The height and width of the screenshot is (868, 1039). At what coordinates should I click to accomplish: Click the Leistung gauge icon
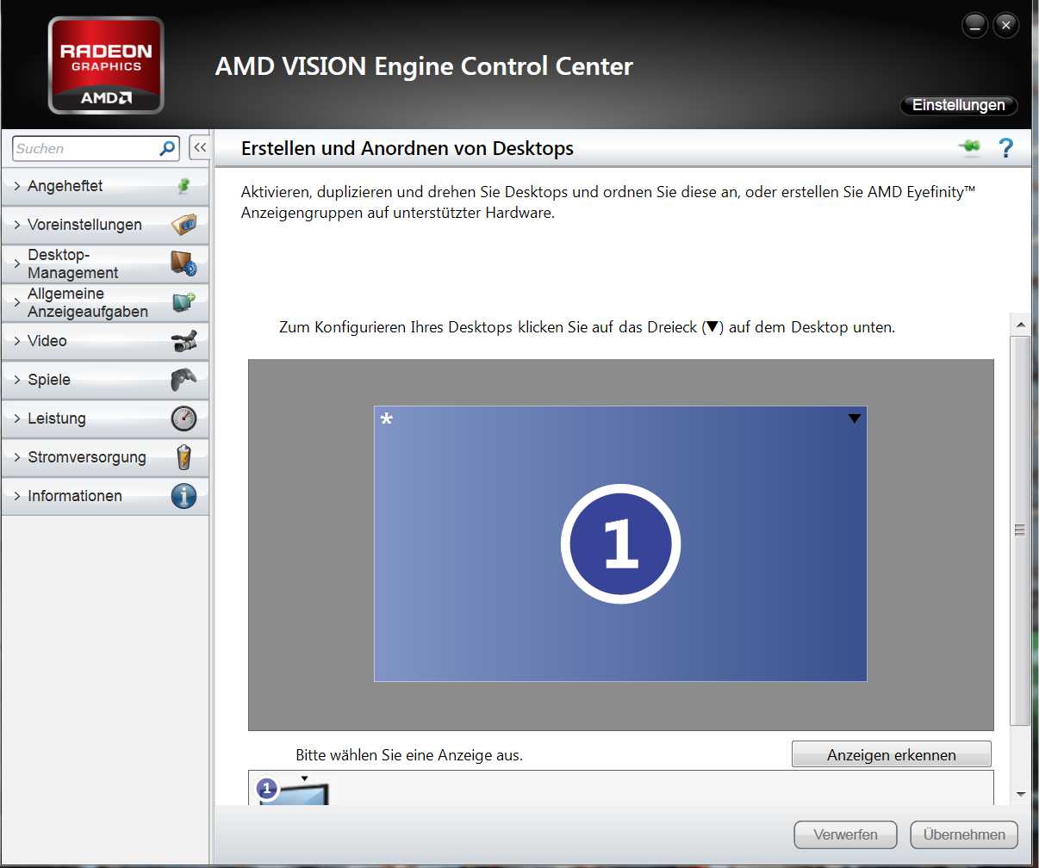pos(184,418)
